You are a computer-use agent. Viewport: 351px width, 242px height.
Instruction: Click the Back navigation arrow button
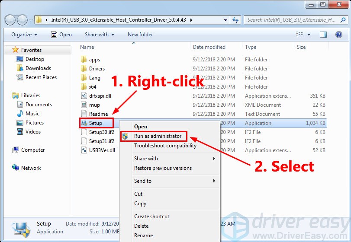pyautogui.click(x=10, y=20)
